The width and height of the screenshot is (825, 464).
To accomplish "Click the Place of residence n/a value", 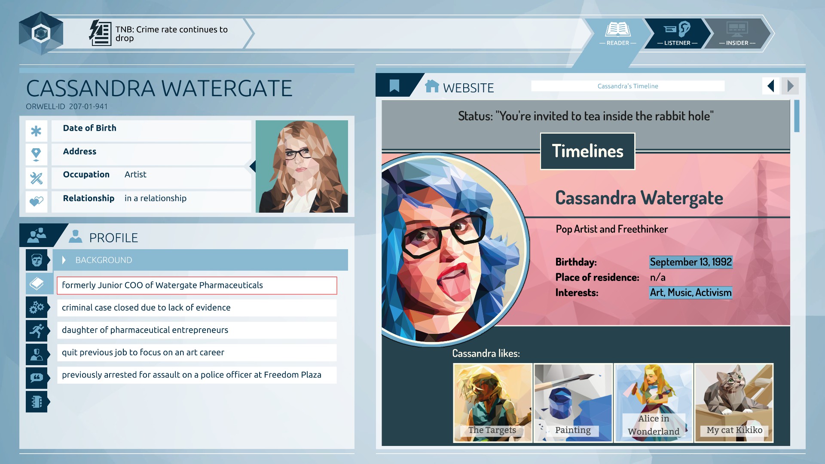I will [657, 278].
